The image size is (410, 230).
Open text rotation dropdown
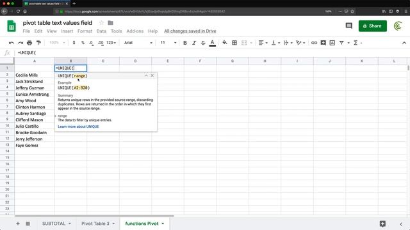[x=300, y=43]
